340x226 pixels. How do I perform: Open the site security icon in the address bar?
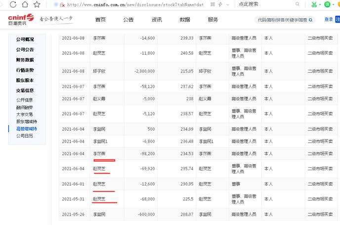(62, 5)
